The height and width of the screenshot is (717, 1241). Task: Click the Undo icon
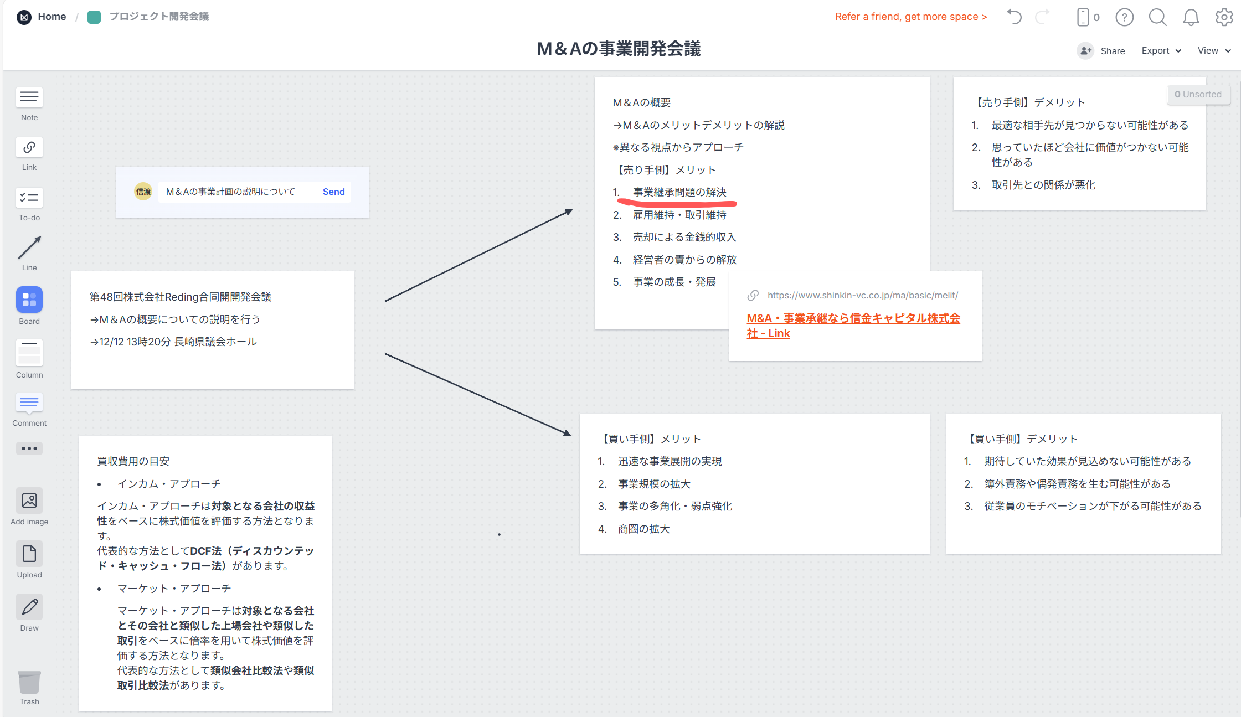click(x=1014, y=17)
